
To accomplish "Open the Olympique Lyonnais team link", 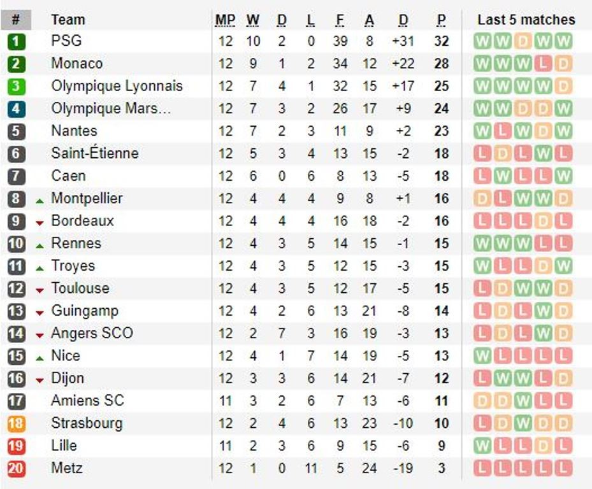I will 117,86.
